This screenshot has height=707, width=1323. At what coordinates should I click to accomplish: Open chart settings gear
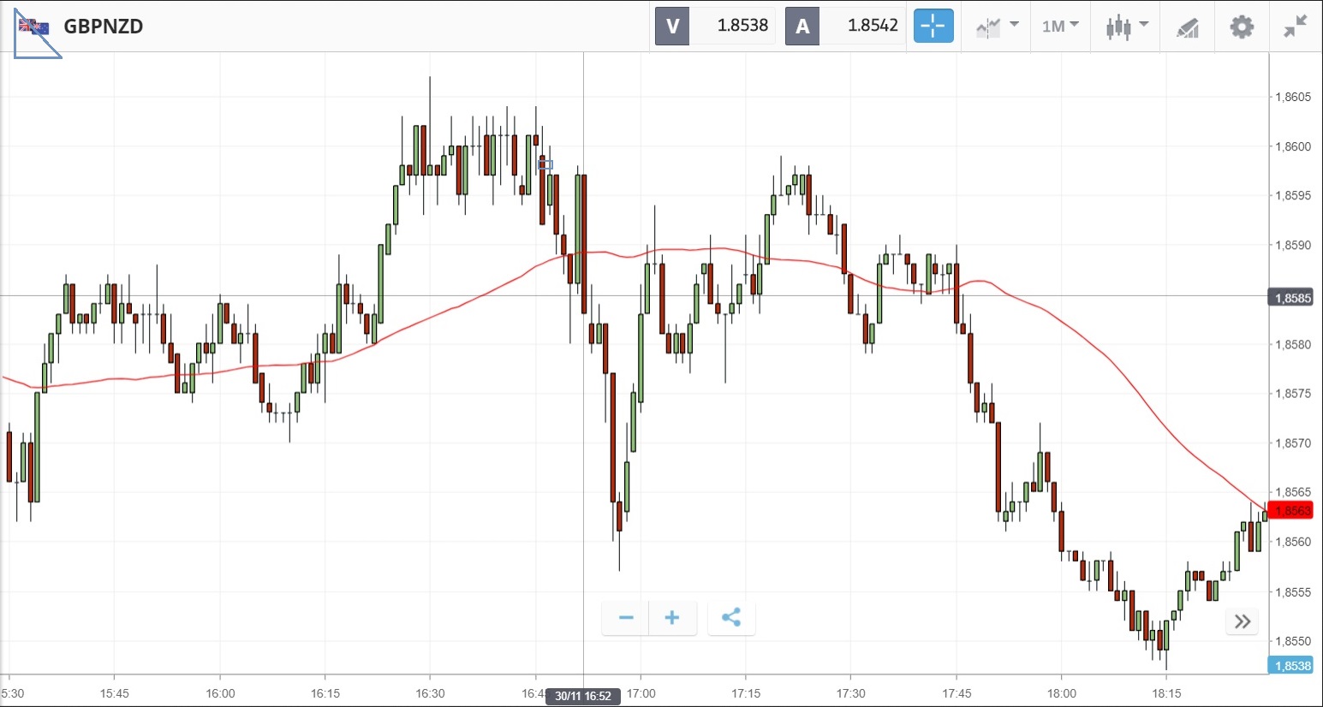click(1241, 27)
